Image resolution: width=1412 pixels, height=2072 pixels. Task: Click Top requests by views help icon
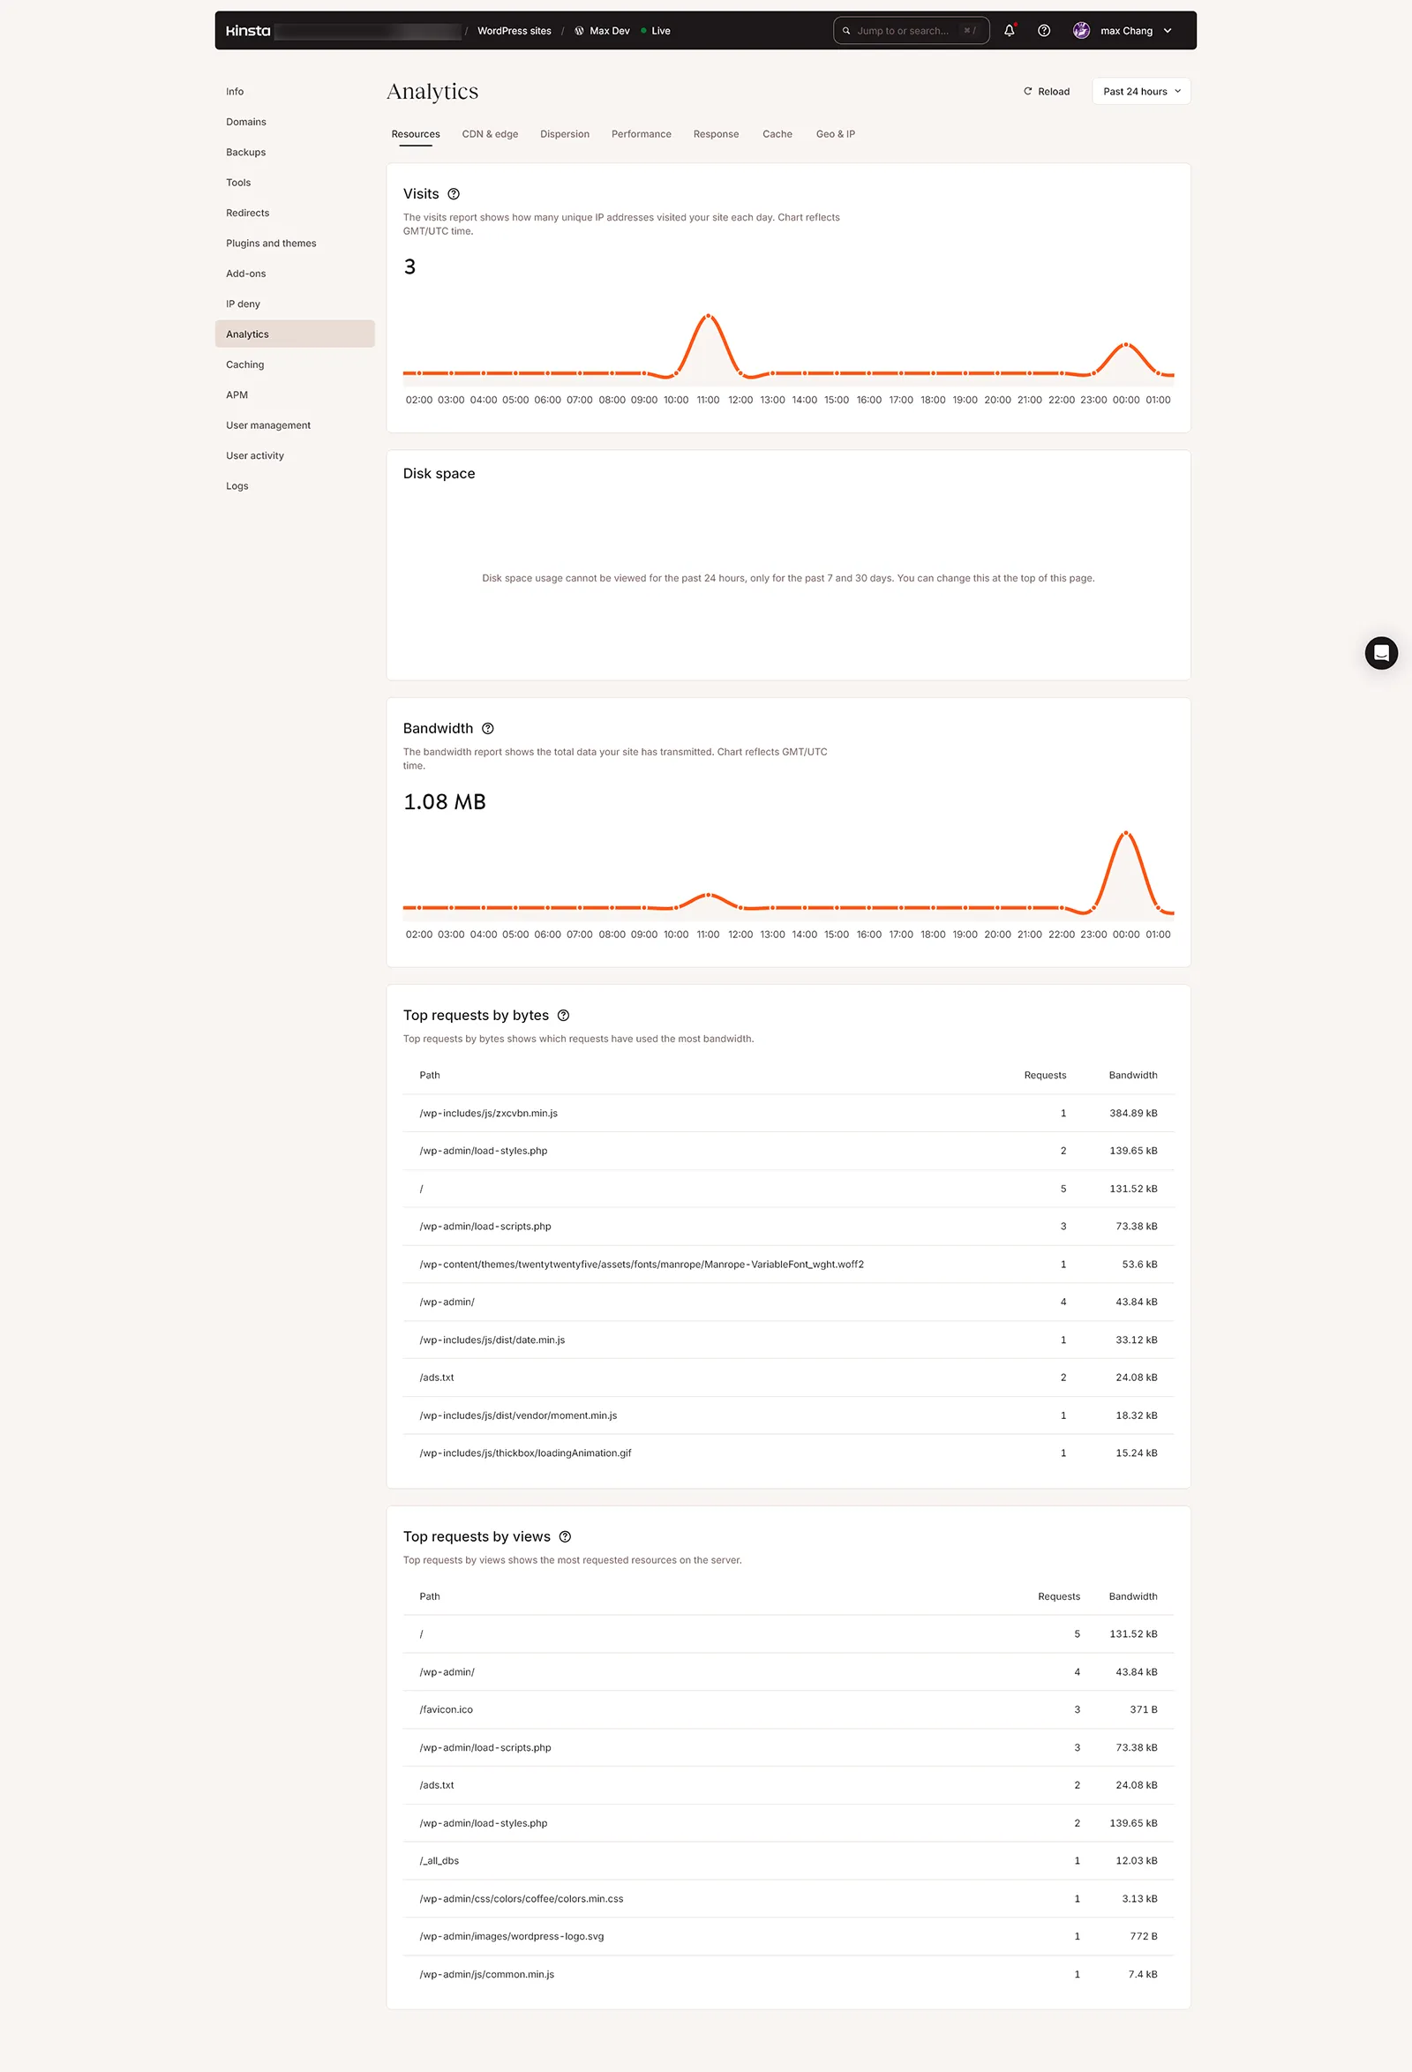(x=565, y=1537)
